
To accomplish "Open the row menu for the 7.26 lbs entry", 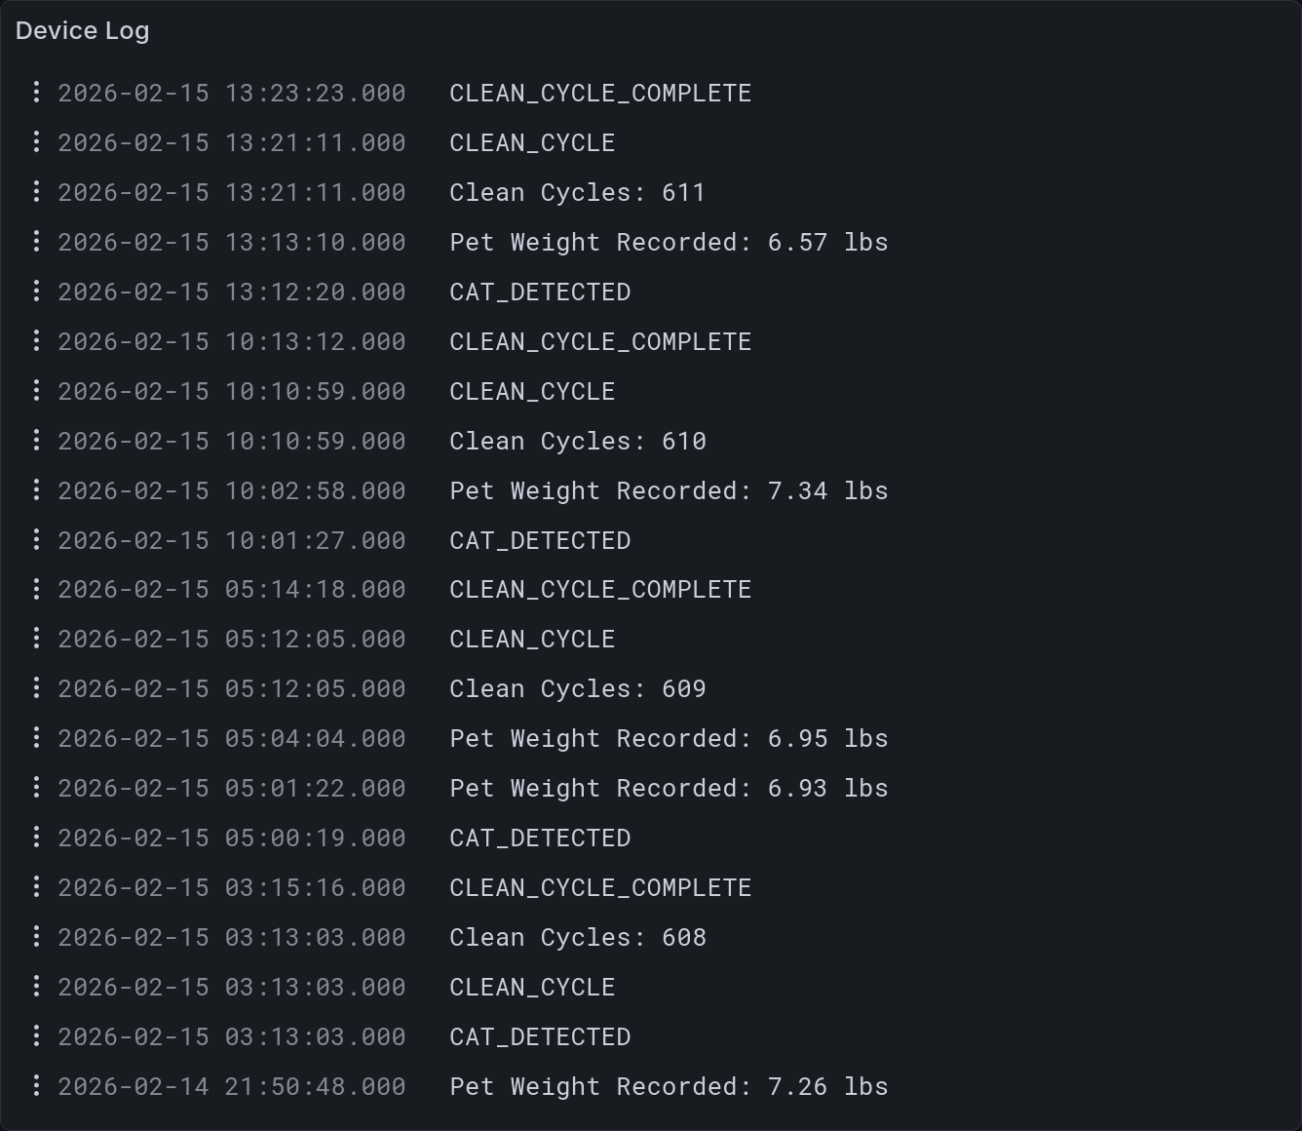I will coord(36,1086).
